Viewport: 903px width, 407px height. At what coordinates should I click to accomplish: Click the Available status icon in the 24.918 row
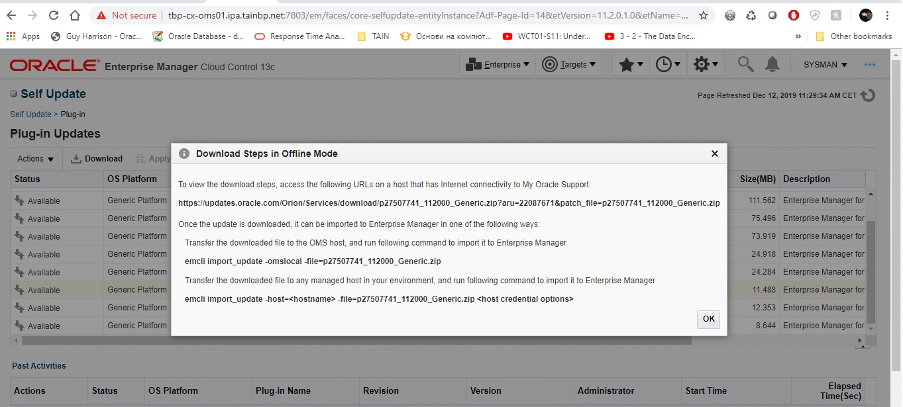(x=19, y=254)
